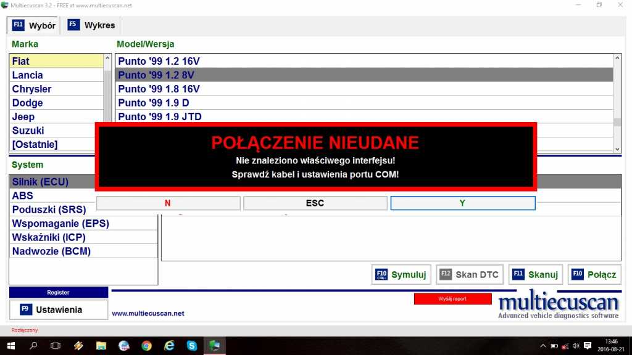Select Lancia in the Marka list
The height and width of the screenshot is (355, 632).
[x=28, y=75]
